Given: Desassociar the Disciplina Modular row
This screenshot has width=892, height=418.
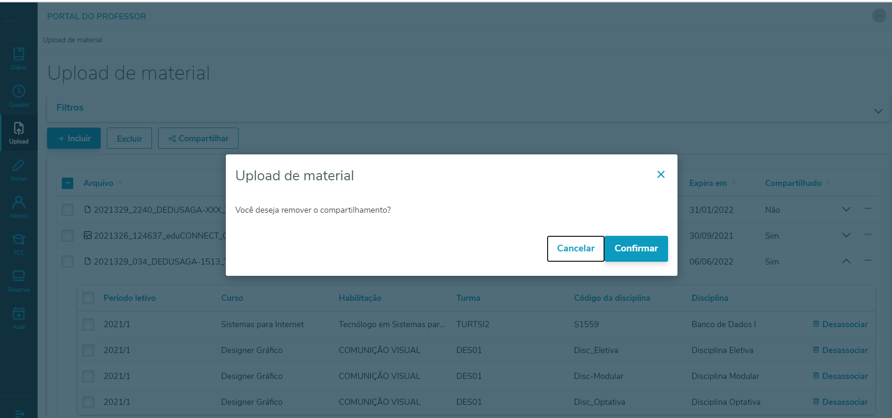Looking at the screenshot, I should click(x=840, y=376).
